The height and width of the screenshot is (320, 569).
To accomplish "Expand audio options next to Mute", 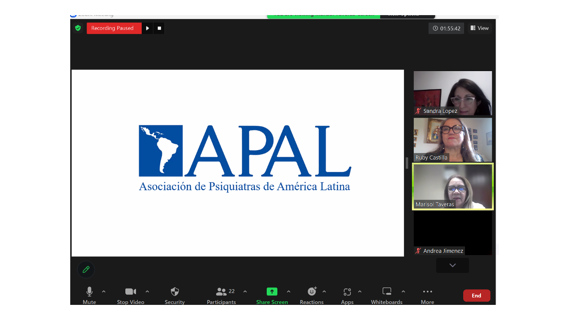I will coord(104,292).
